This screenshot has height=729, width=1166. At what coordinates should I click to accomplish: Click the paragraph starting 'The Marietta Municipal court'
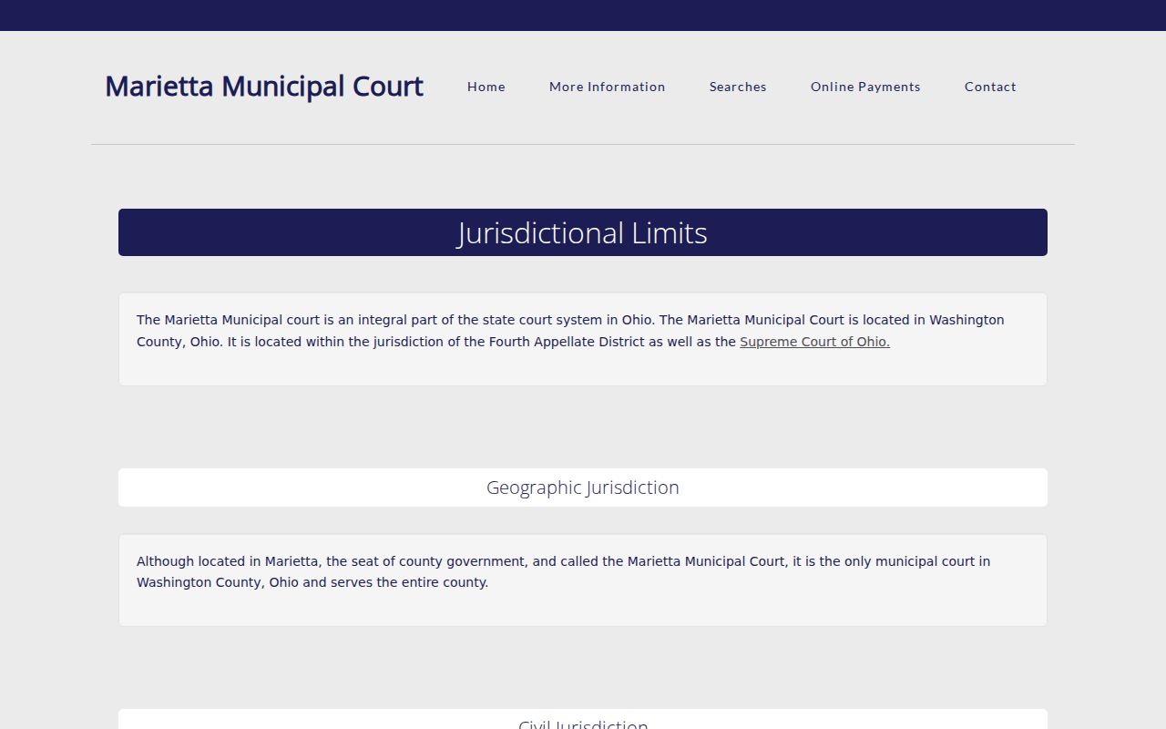583,331
